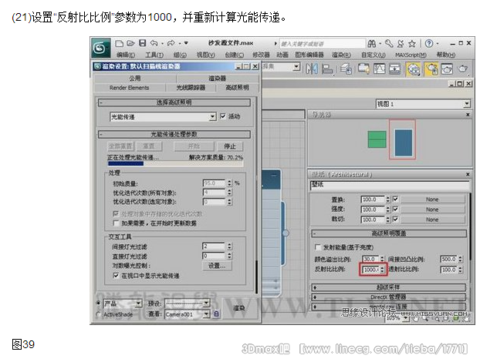Click the Undo arrow icon in quick toolbar
Image resolution: width=490 pixels, height=362 pixels.
point(151,42)
